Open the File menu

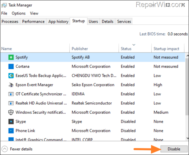4,13
